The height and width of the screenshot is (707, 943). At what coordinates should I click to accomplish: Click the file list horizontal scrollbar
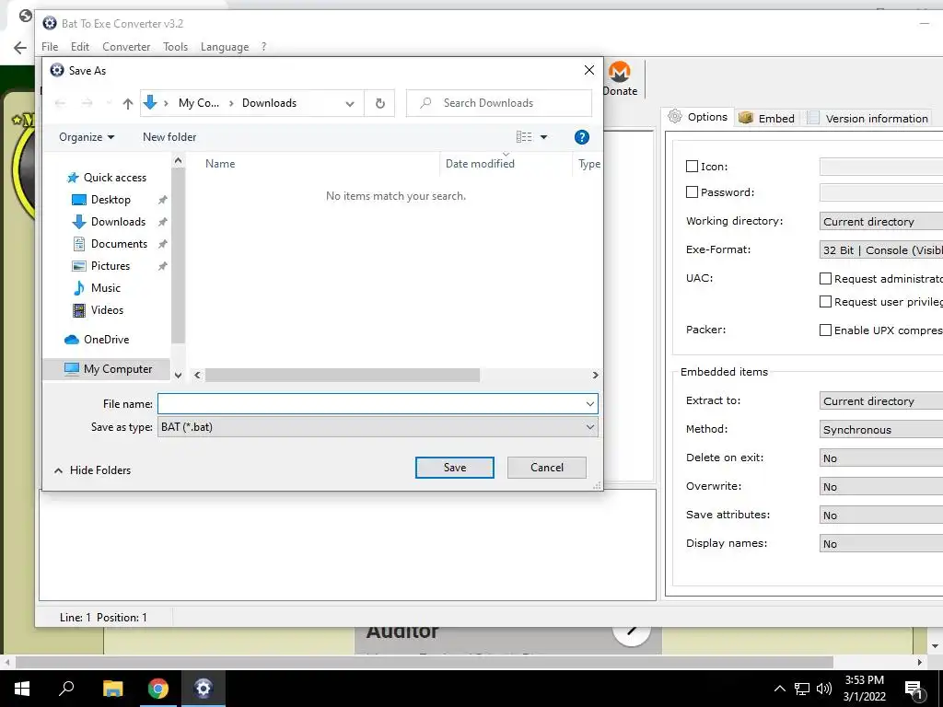click(x=343, y=376)
